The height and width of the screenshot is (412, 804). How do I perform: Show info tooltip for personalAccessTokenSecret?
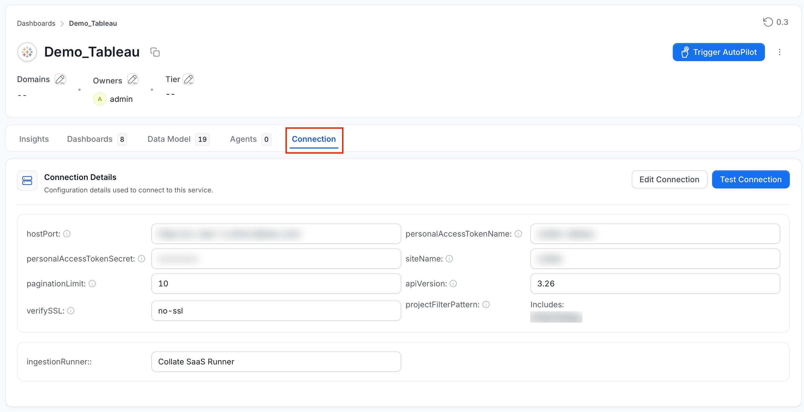coord(142,259)
